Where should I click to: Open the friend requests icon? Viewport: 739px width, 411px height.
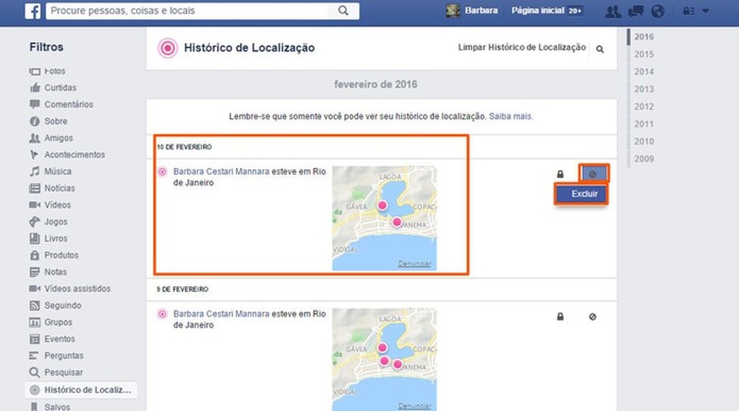[x=613, y=11]
